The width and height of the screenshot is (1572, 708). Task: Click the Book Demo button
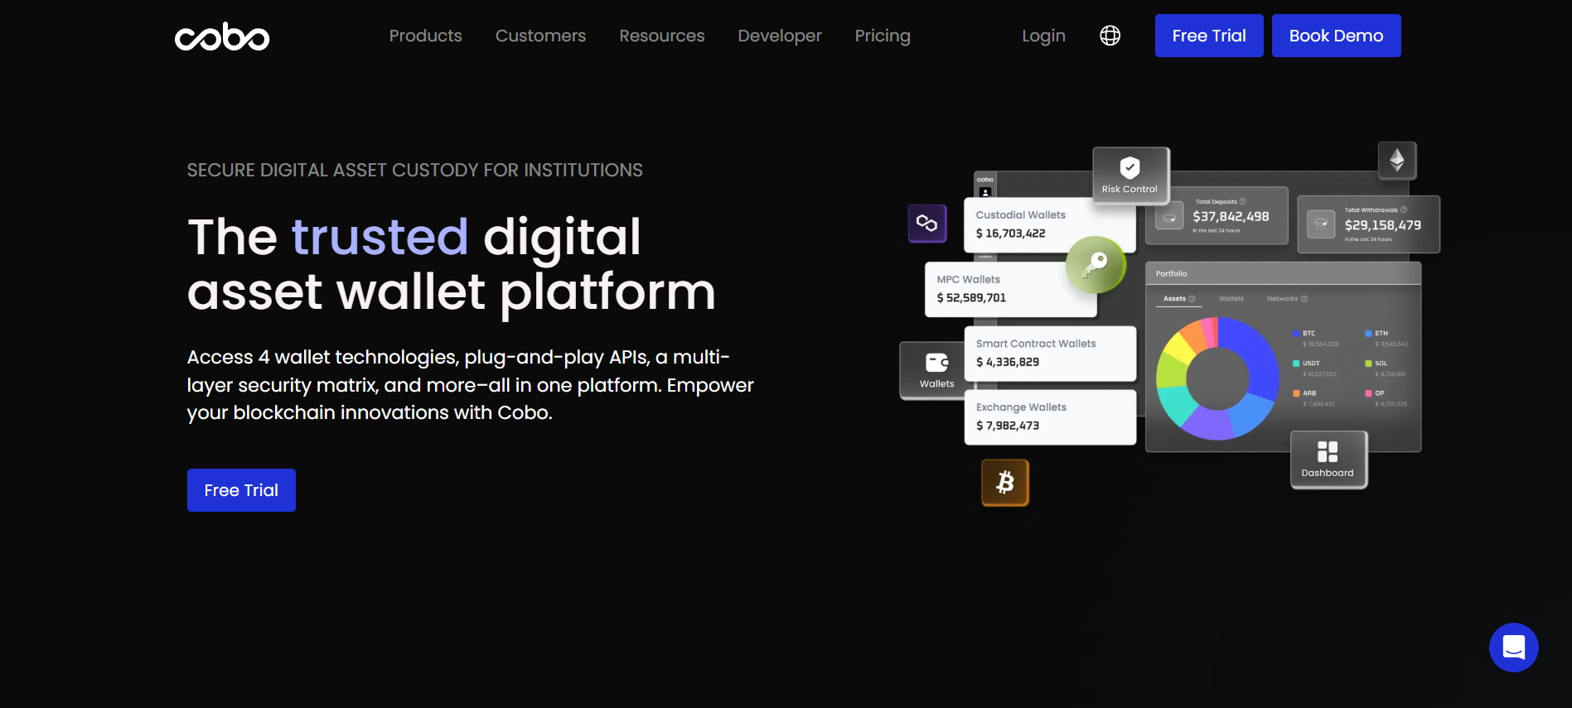click(x=1336, y=36)
